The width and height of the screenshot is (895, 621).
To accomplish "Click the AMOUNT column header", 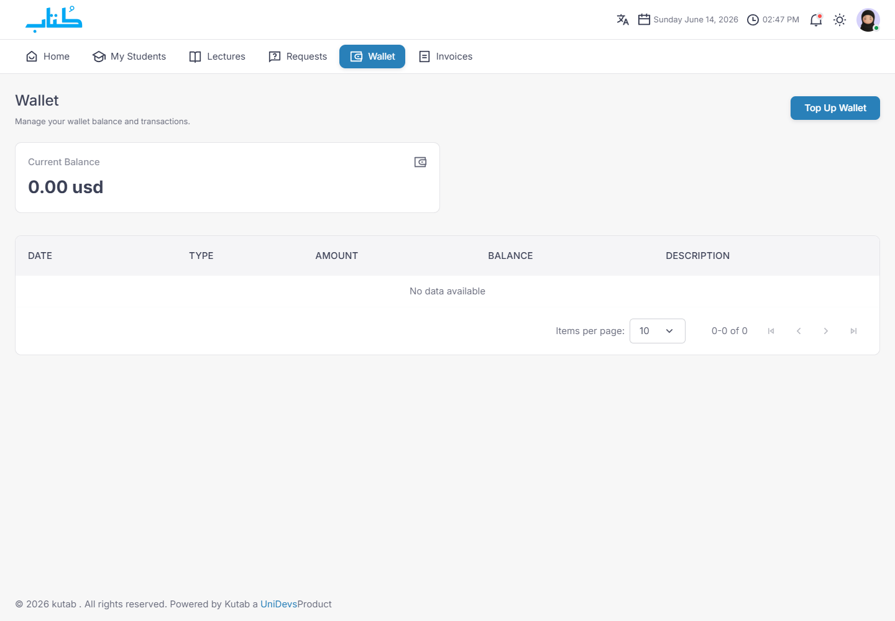I will pyautogui.click(x=337, y=256).
